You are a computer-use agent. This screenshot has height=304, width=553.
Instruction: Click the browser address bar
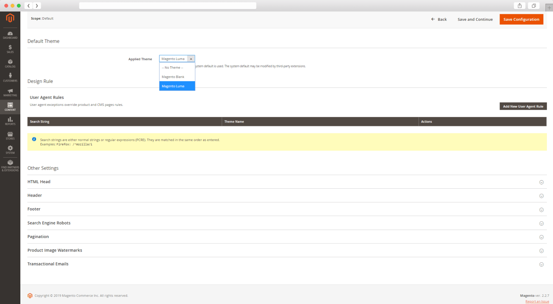click(167, 6)
